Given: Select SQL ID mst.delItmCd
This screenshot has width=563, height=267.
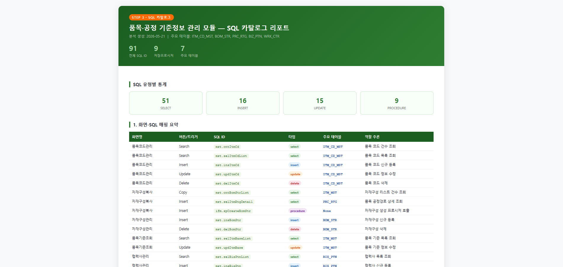Looking at the screenshot, I should 227,184.
